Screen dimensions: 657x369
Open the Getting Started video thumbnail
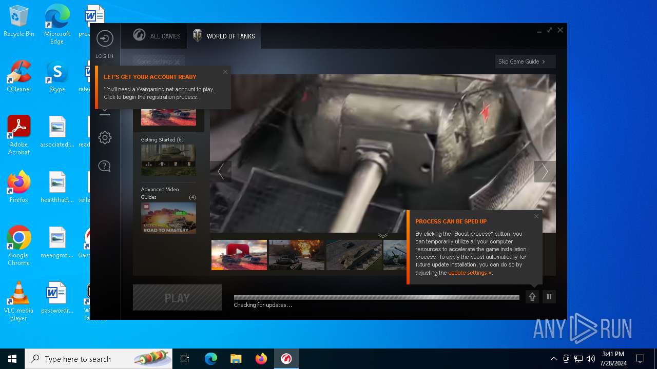[x=168, y=160]
